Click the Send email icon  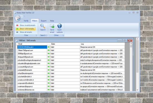(52, 26)
